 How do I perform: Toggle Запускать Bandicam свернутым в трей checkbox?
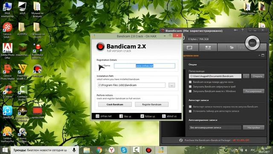tap(190, 86)
